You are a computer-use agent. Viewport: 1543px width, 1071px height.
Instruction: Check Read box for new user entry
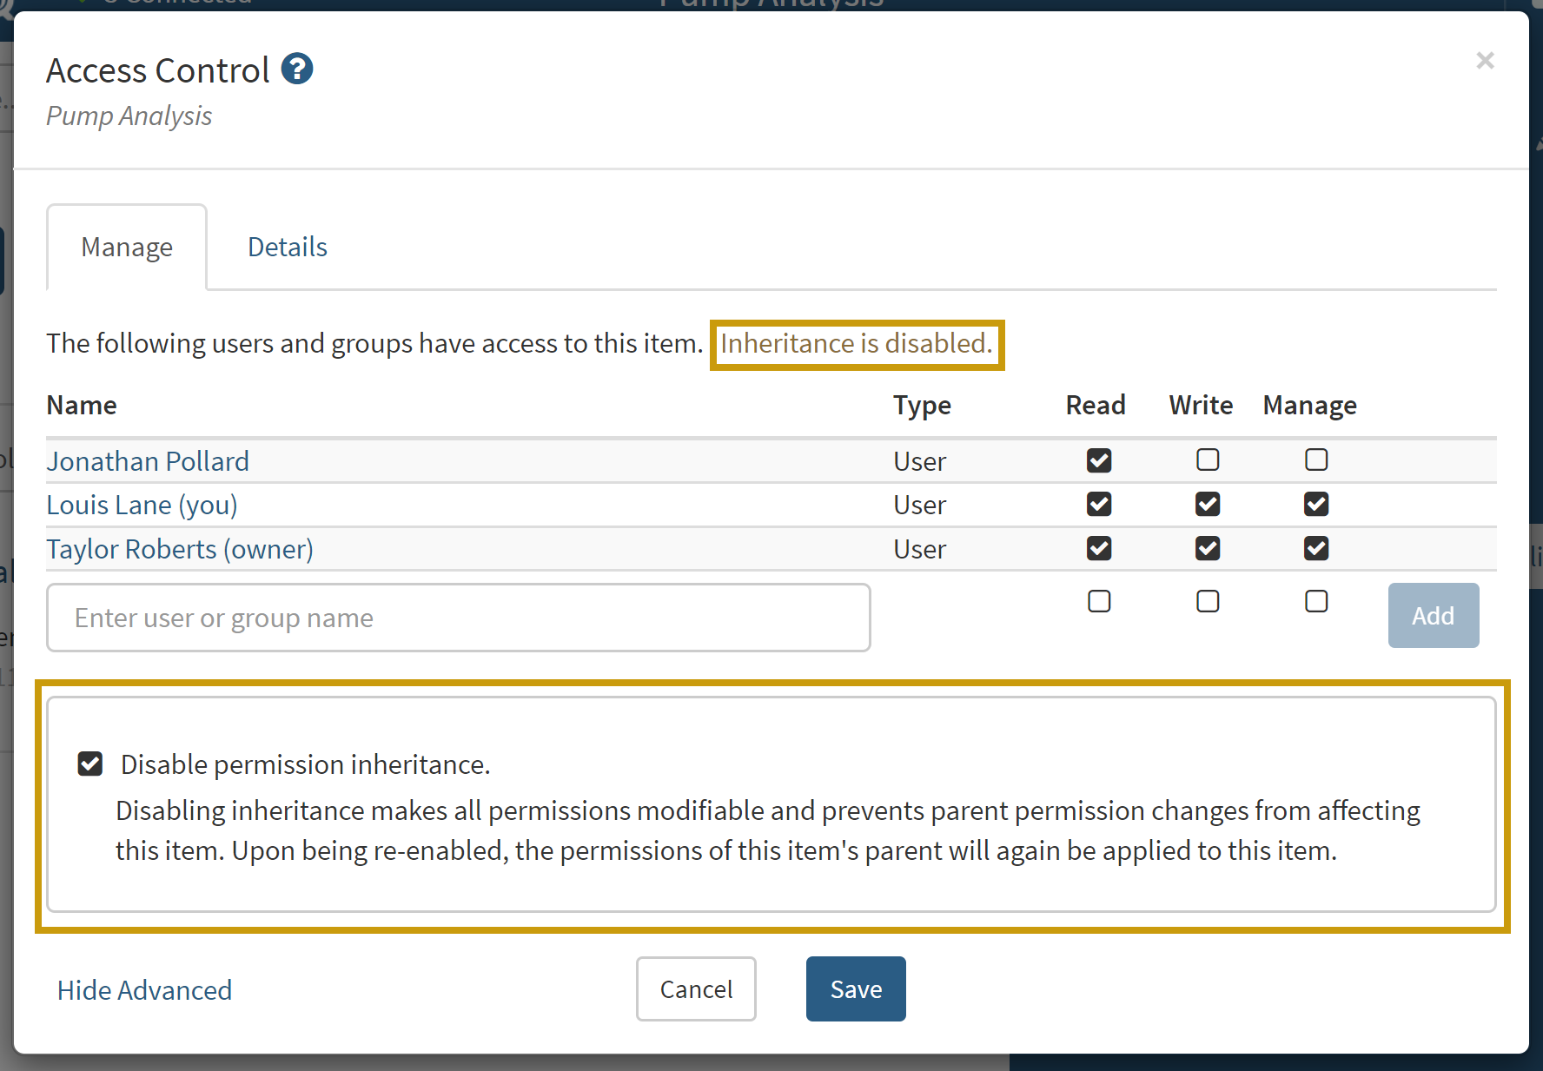1098,601
